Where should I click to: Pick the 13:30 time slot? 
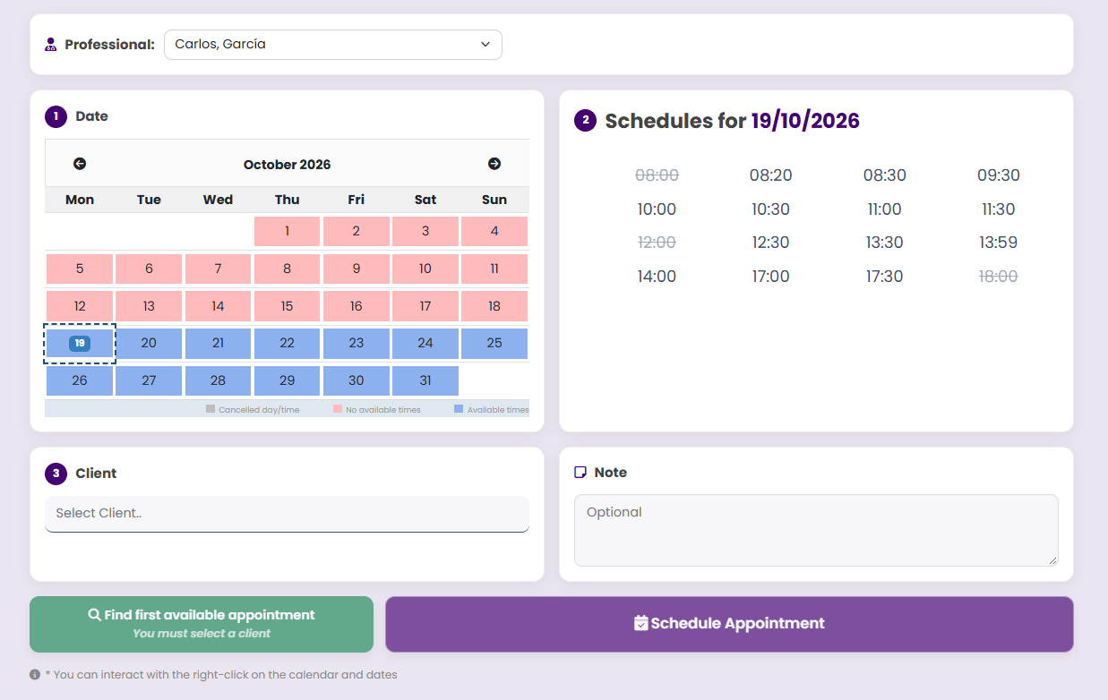pos(885,243)
